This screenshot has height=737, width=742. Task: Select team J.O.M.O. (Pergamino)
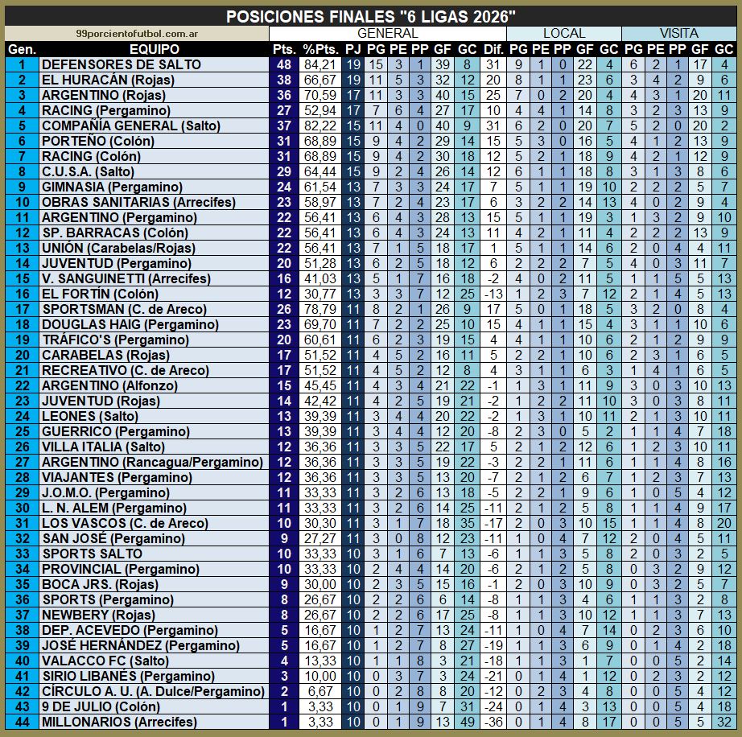click(105, 493)
